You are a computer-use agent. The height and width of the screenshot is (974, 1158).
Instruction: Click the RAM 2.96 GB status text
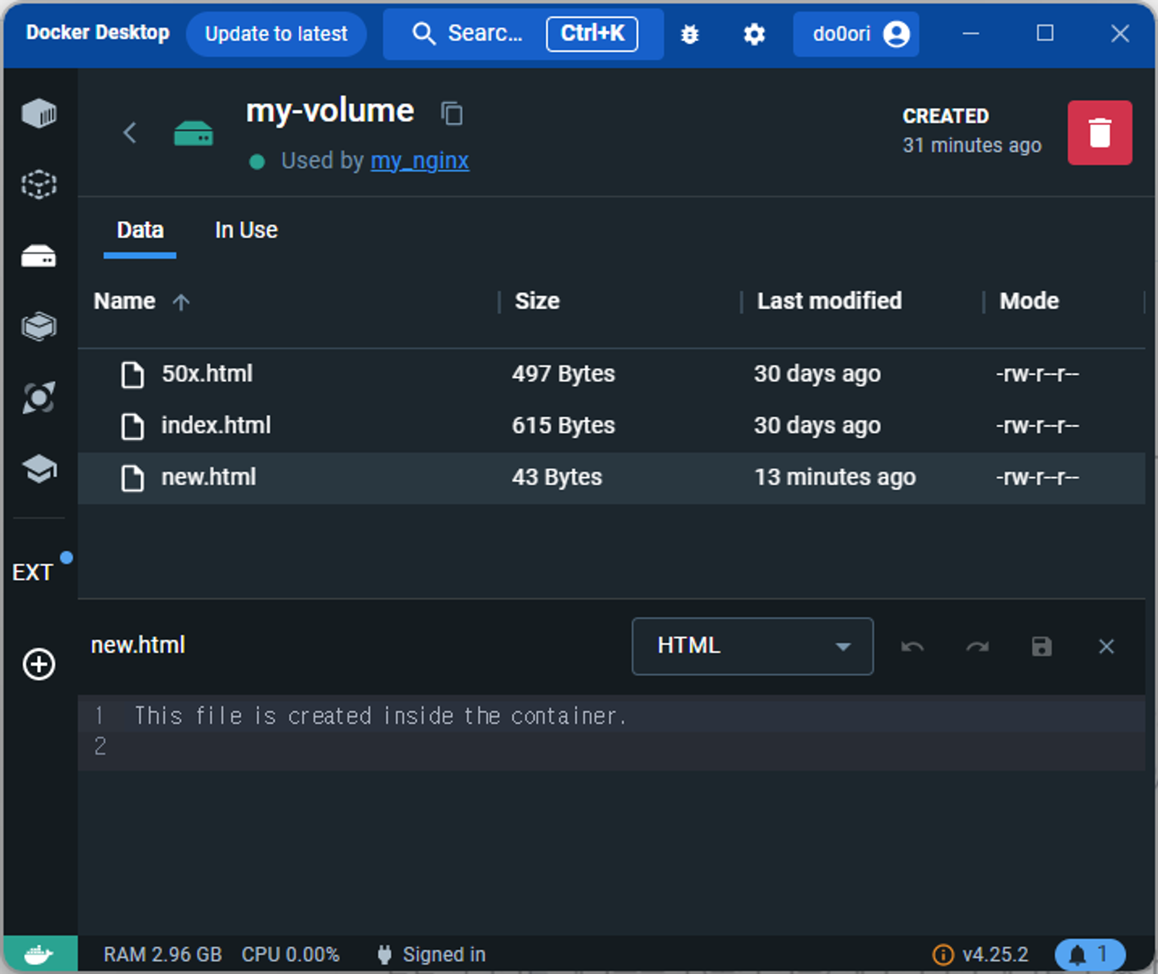(x=163, y=954)
